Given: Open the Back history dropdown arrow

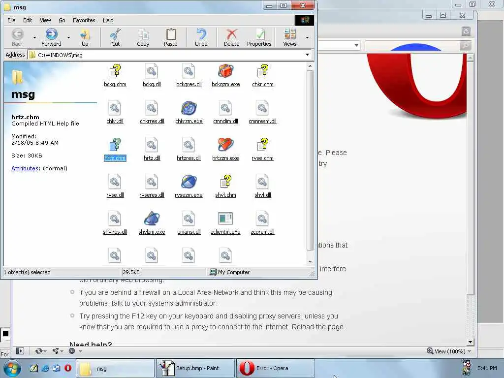Looking at the screenshot, I should coord(34,37).
